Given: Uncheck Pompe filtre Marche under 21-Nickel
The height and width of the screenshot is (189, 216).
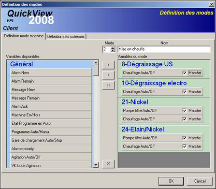Looking at the screenshot, I should [185, 111].
